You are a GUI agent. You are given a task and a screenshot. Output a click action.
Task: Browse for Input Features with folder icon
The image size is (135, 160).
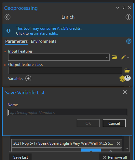point(115,57)
